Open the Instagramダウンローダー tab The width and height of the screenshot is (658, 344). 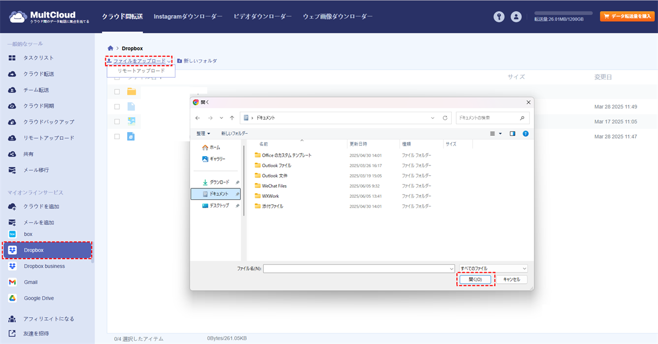188,16
